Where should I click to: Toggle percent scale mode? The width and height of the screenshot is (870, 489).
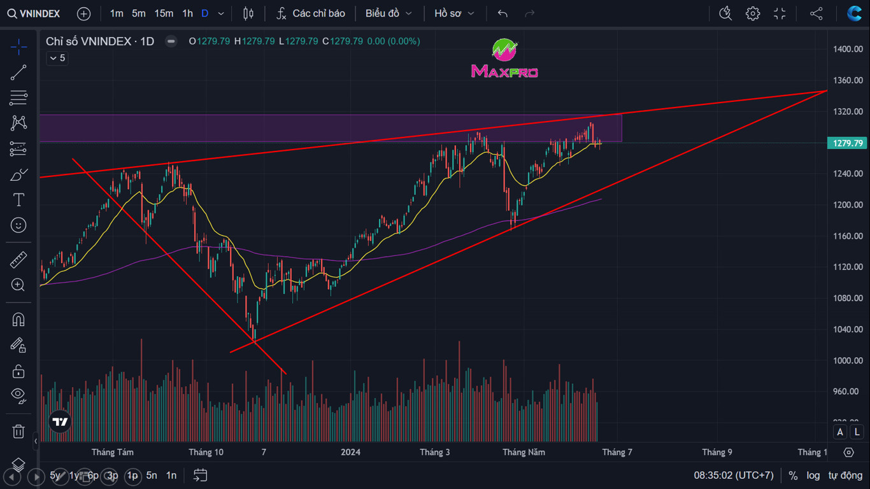793,475
